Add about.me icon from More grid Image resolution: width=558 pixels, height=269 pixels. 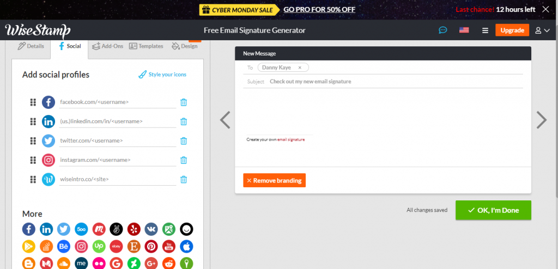pos(82,263)
